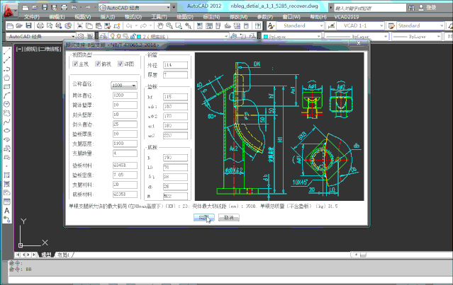This screenshot has width=453, height=285.
Task: Click the 支腿高度 input field with 1100
Action: (x=124, y=143)
